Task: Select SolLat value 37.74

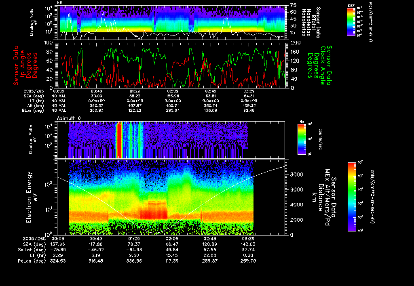Action: pos(248,250)
